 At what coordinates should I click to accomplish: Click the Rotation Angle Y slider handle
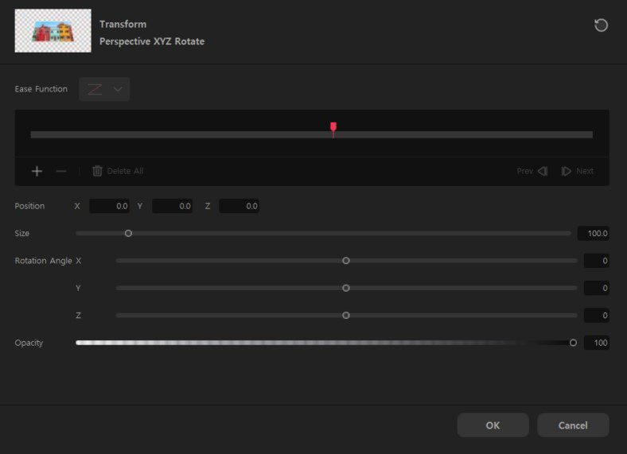[x=346, y=288]
